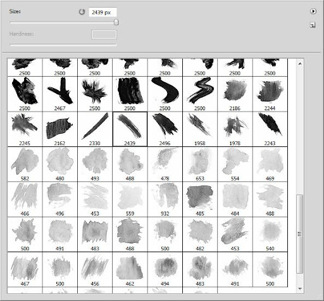Viewport: 324px width, 301px height.
Task: Select the watercolor brush labeled 493
Action: click(x=95, y=164)
